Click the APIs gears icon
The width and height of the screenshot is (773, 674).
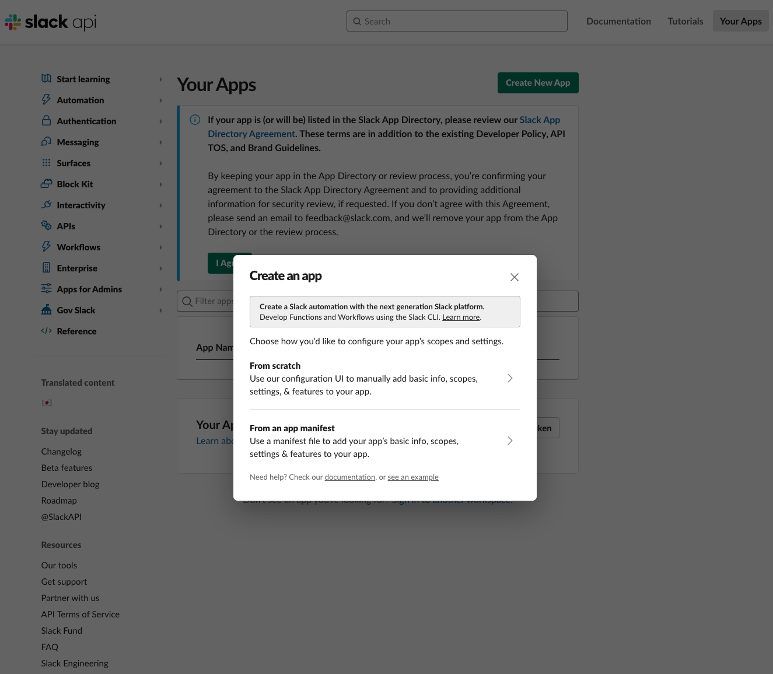coord(47,226)
